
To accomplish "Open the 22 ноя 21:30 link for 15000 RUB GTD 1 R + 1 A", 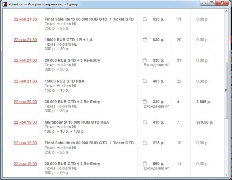I will (x=25, y=40).
